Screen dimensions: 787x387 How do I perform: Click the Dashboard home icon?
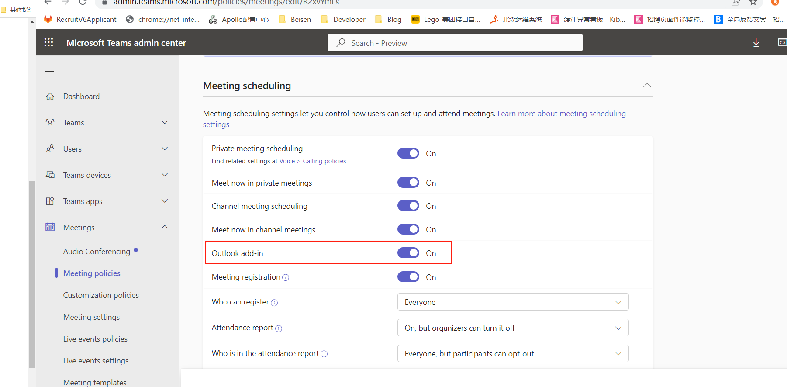[50, 97]
